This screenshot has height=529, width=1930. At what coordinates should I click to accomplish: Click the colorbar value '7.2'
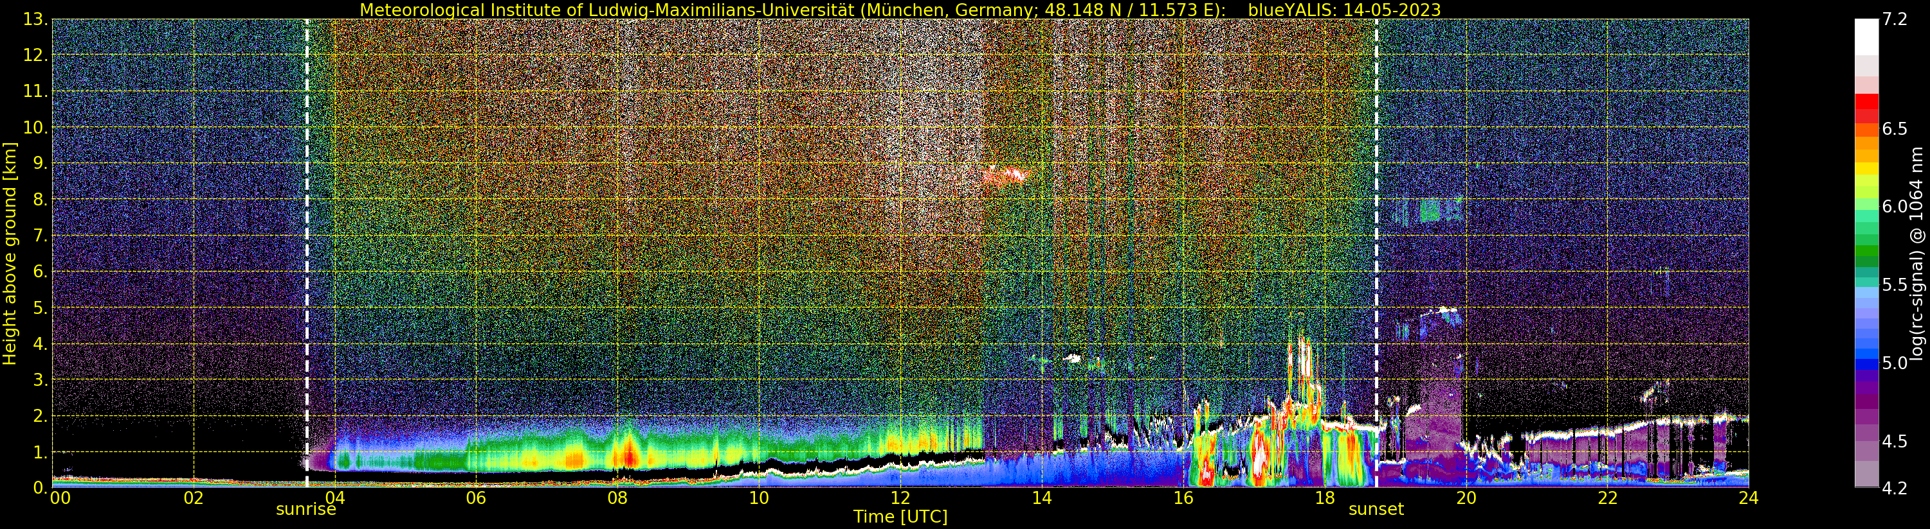point(1895,19)
